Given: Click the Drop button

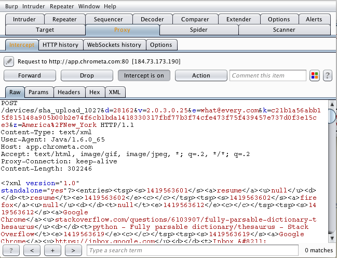Looking at the screenshot, I should pyautogui.click(x=87, y=75).
